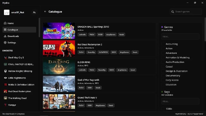
Task: Open the God of War Ragnarök title
Action: pyautogui.click(x=88, y=80)
